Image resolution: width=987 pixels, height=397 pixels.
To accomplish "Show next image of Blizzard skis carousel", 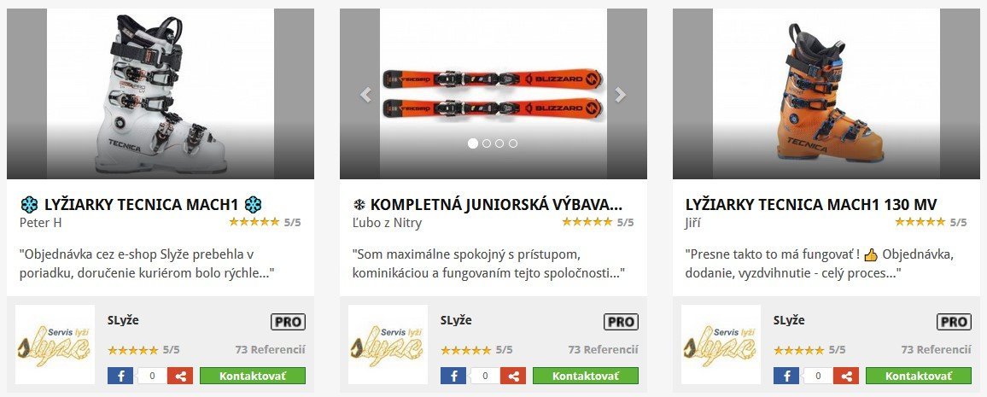I will point(621,95).
